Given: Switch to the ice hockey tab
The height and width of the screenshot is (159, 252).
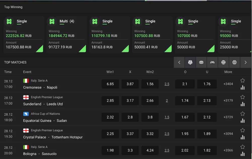Looking at the screenshot, I should tap(201, 62).
